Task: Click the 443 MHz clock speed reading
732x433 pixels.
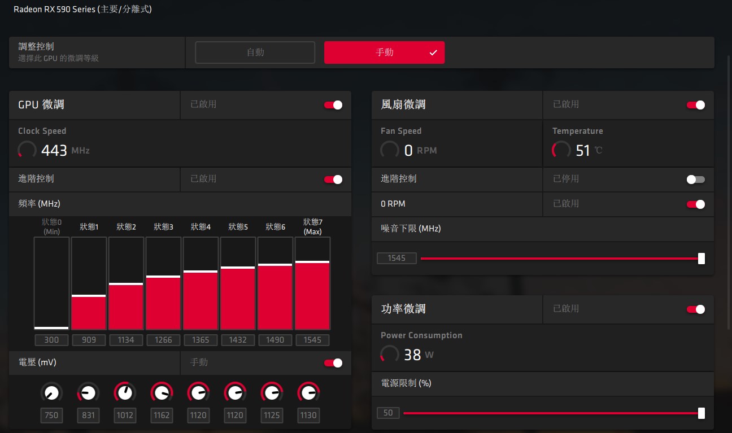Action: tap(66, 151)
